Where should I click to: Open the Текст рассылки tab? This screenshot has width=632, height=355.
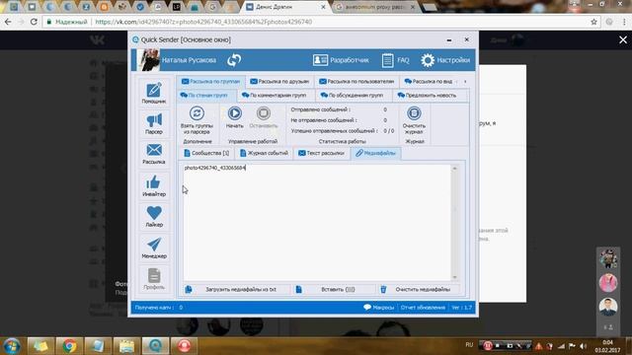[x=321, y=154]
